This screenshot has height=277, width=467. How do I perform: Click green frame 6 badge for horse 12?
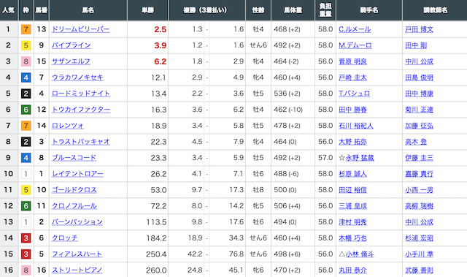tap(26, 110)
